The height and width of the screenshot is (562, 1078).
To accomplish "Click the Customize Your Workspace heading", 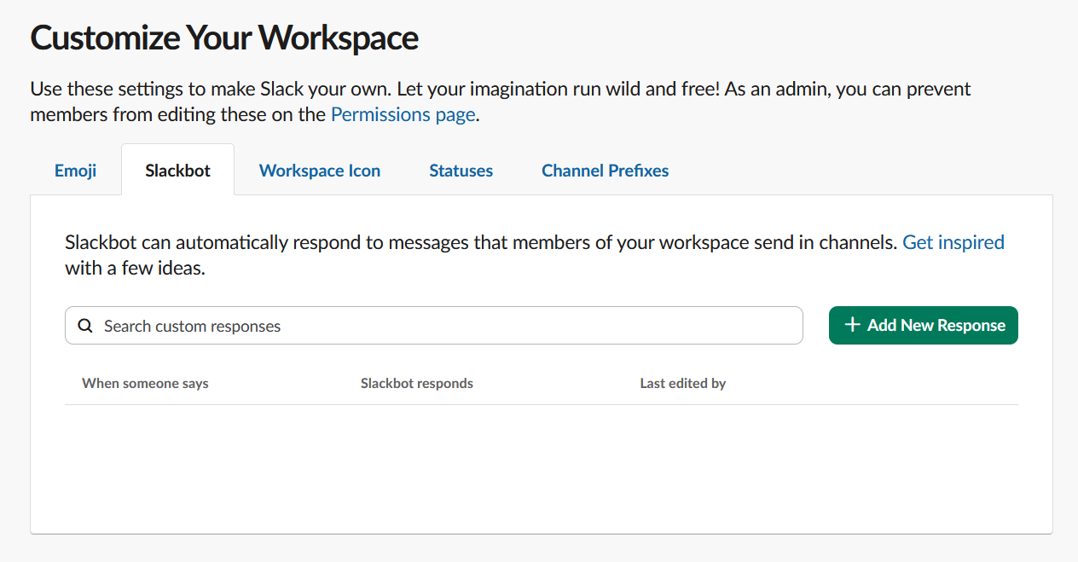I will 224,38.
